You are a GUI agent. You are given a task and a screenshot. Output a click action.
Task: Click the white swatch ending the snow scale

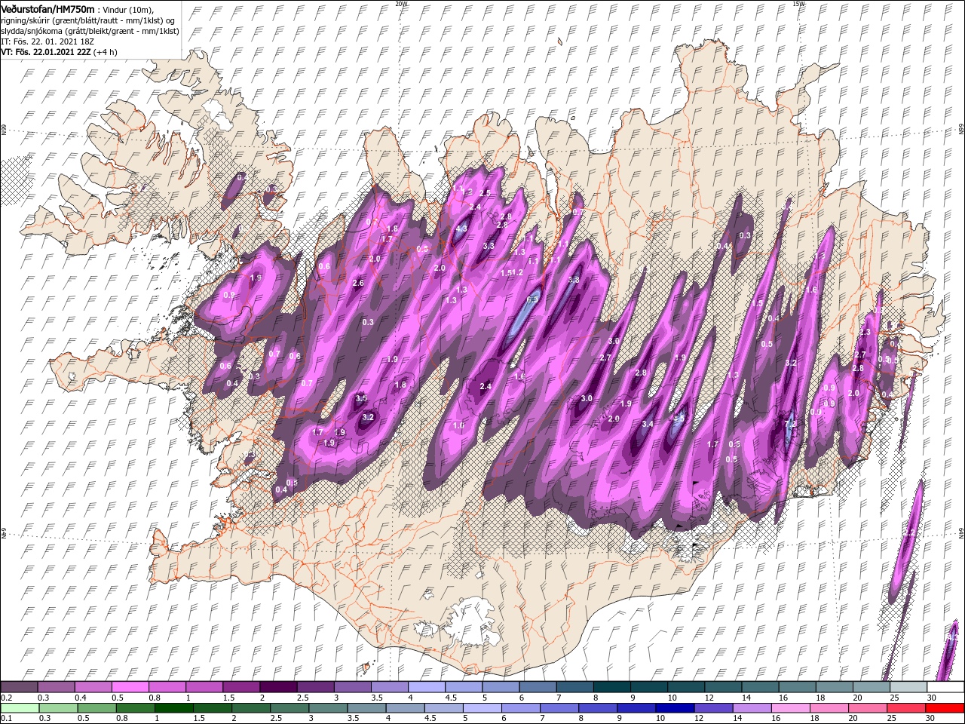pos(945,687)
